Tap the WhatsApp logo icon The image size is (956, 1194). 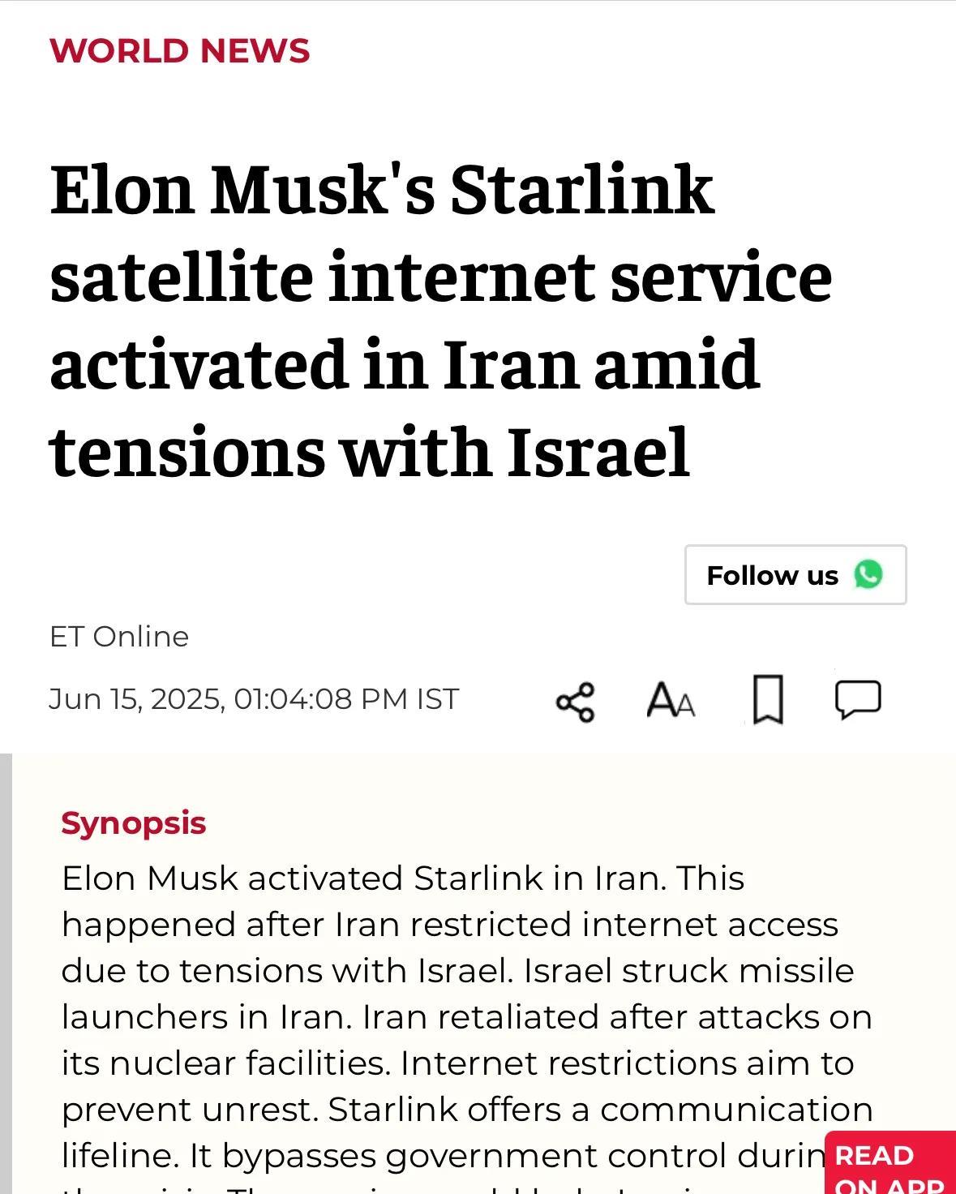868,574
